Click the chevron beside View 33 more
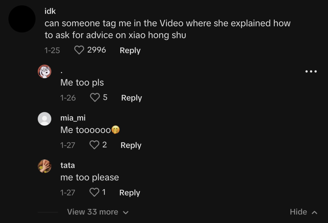This screenshot has width=328, height=223. (x=126, y=212)
